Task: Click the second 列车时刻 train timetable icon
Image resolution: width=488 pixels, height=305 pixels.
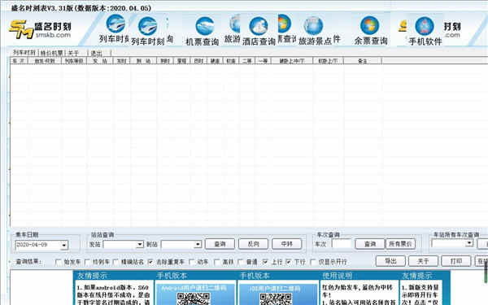Action: [x=147, y=26]
